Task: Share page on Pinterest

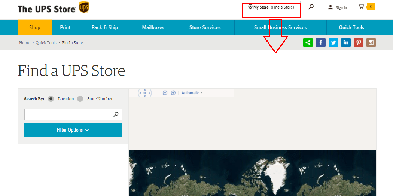Action: (x=359, y=42)
